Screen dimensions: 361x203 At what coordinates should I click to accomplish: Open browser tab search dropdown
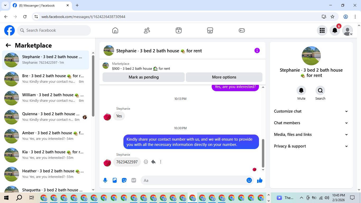5,5
